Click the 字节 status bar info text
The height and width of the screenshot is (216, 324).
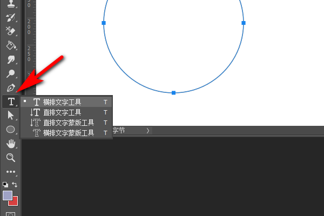(x=119, y=131)
